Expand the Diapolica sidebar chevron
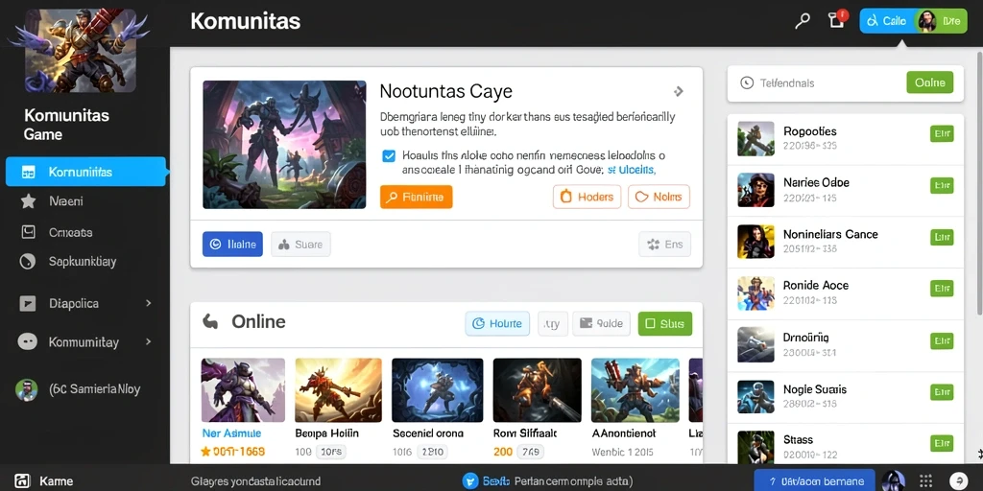Viewport: 983px width, 491px height. (149, 303)
